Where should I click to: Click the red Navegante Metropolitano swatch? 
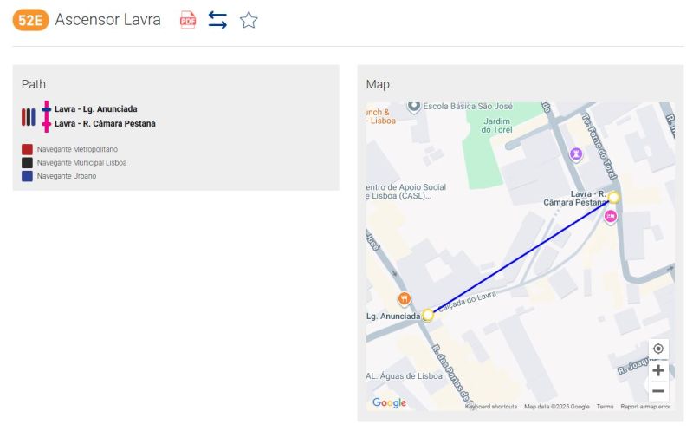point(28,150)
